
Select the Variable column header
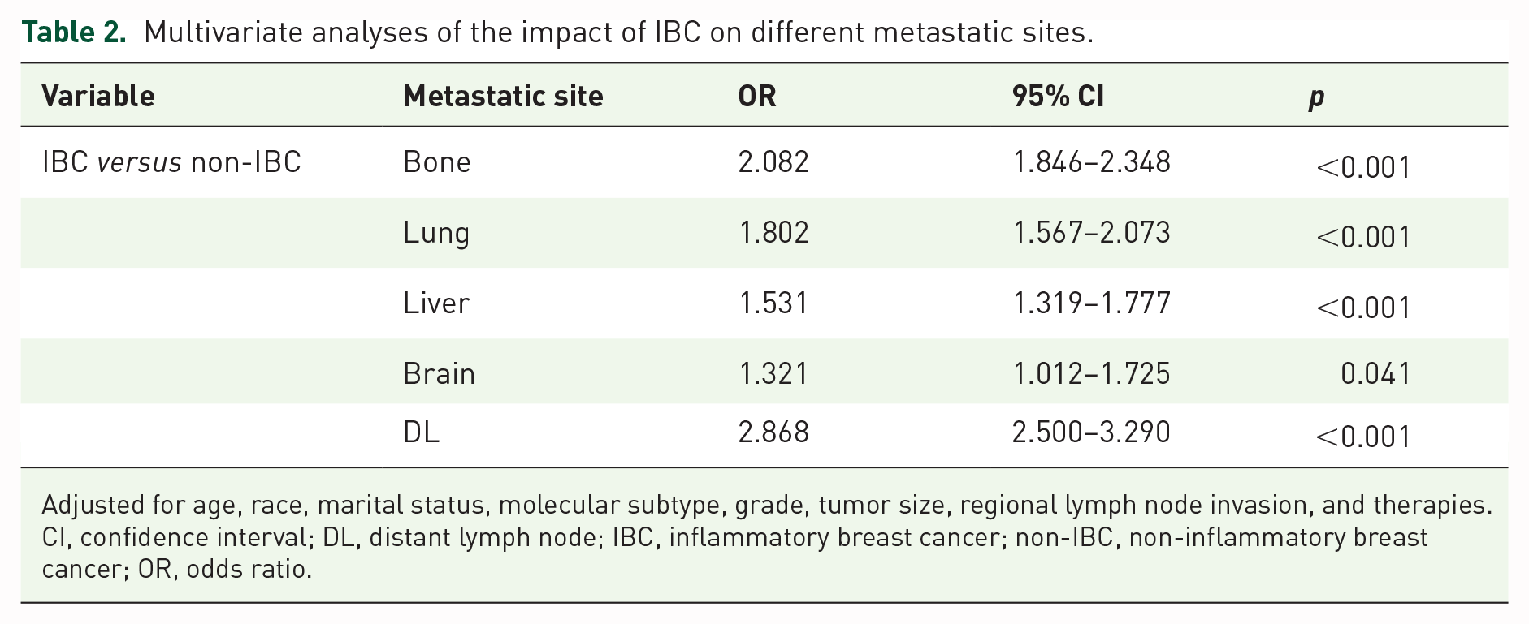pyautogui.click(x=98, y=97)
